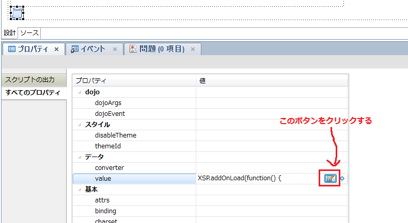Image resolution: width=408 pixels, height=223 pixels.
Task: Click the Events tab icon
Action: pyautogui.click(x=75, y=49)
